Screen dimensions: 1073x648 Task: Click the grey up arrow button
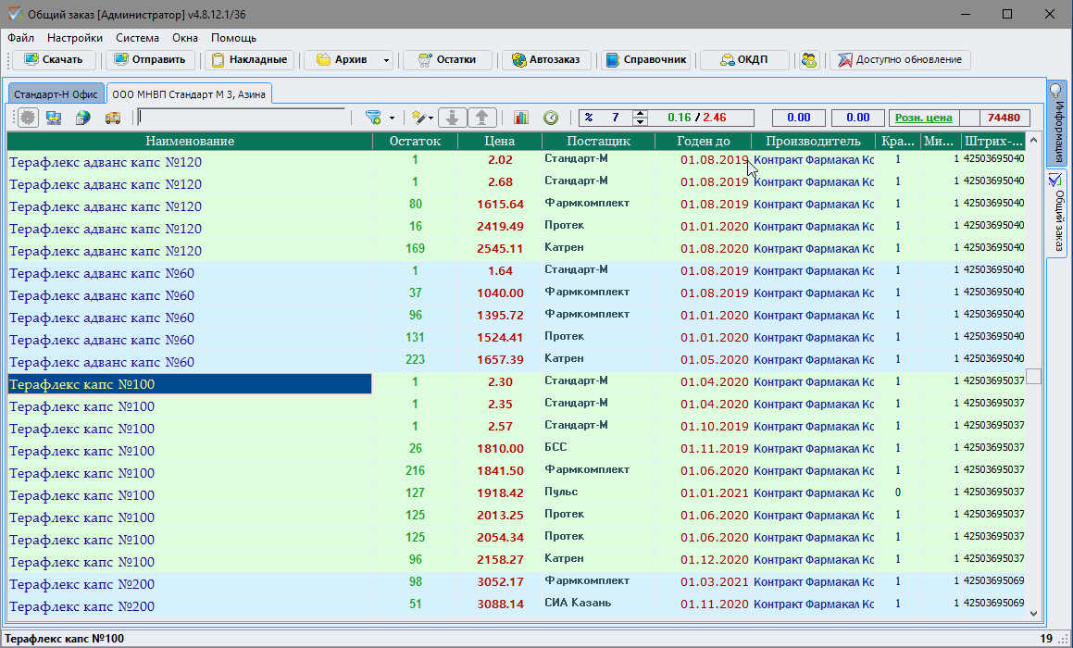coord(481,118)
